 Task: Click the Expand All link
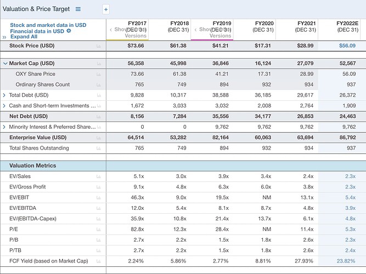coord(24,37)
